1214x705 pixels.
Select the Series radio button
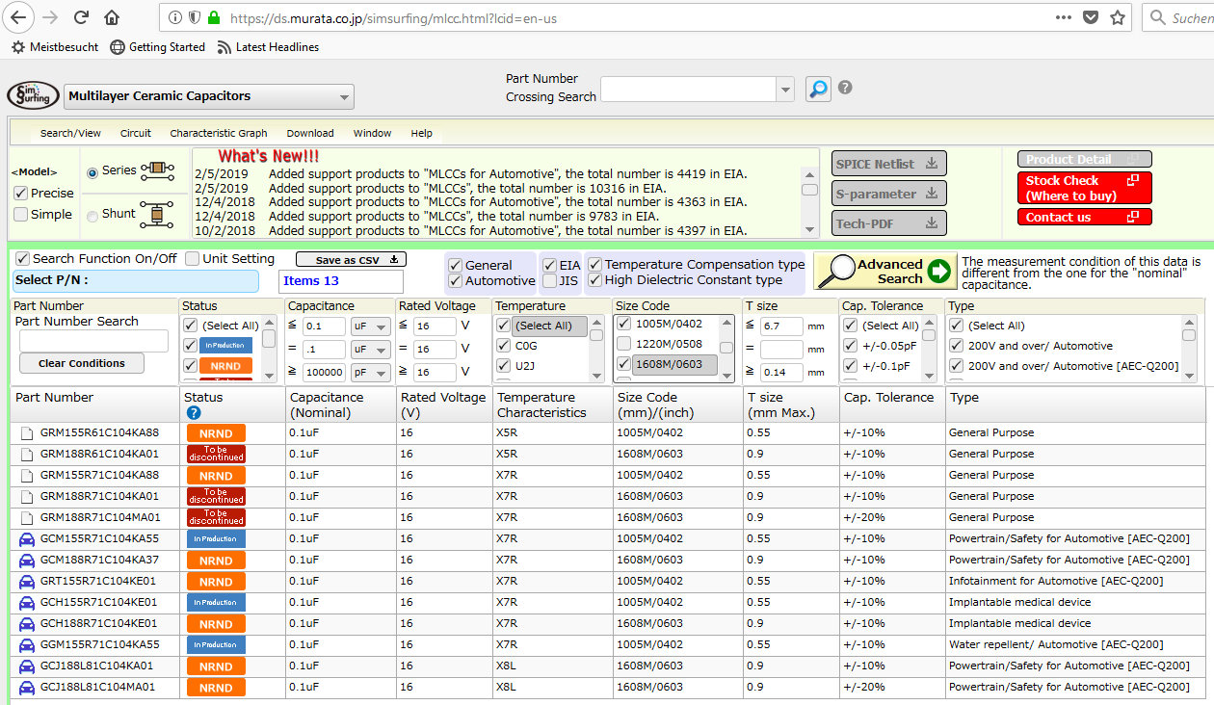92,172
